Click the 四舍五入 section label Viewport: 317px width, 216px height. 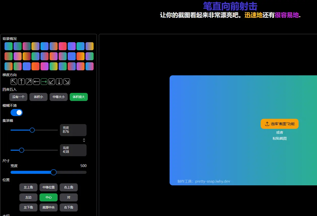(10, 89)
